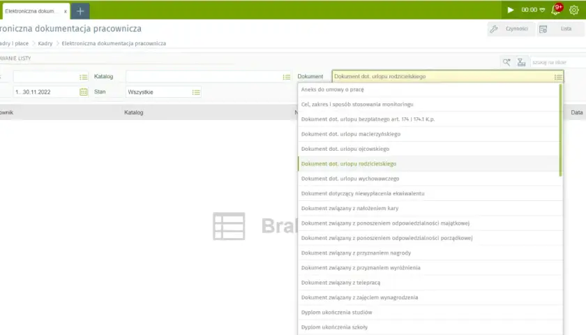
Task: Select highlighted Dokument dot. urlopu rodzicielskiego option
Action: coord(428,164)
